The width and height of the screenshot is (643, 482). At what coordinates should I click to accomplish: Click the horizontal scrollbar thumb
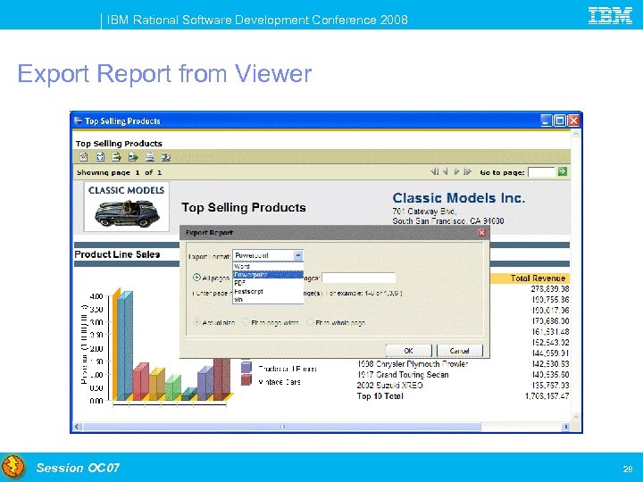282,427
